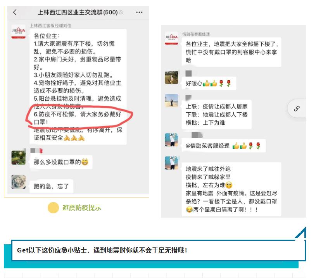The height and width of the screenshot is (278, 316).
Task: Tap avatar beside 地震来了喊往外跑 message
Action: tap(171, 163)
